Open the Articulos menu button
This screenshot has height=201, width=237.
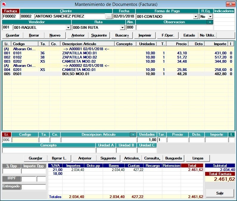[132, 158]
